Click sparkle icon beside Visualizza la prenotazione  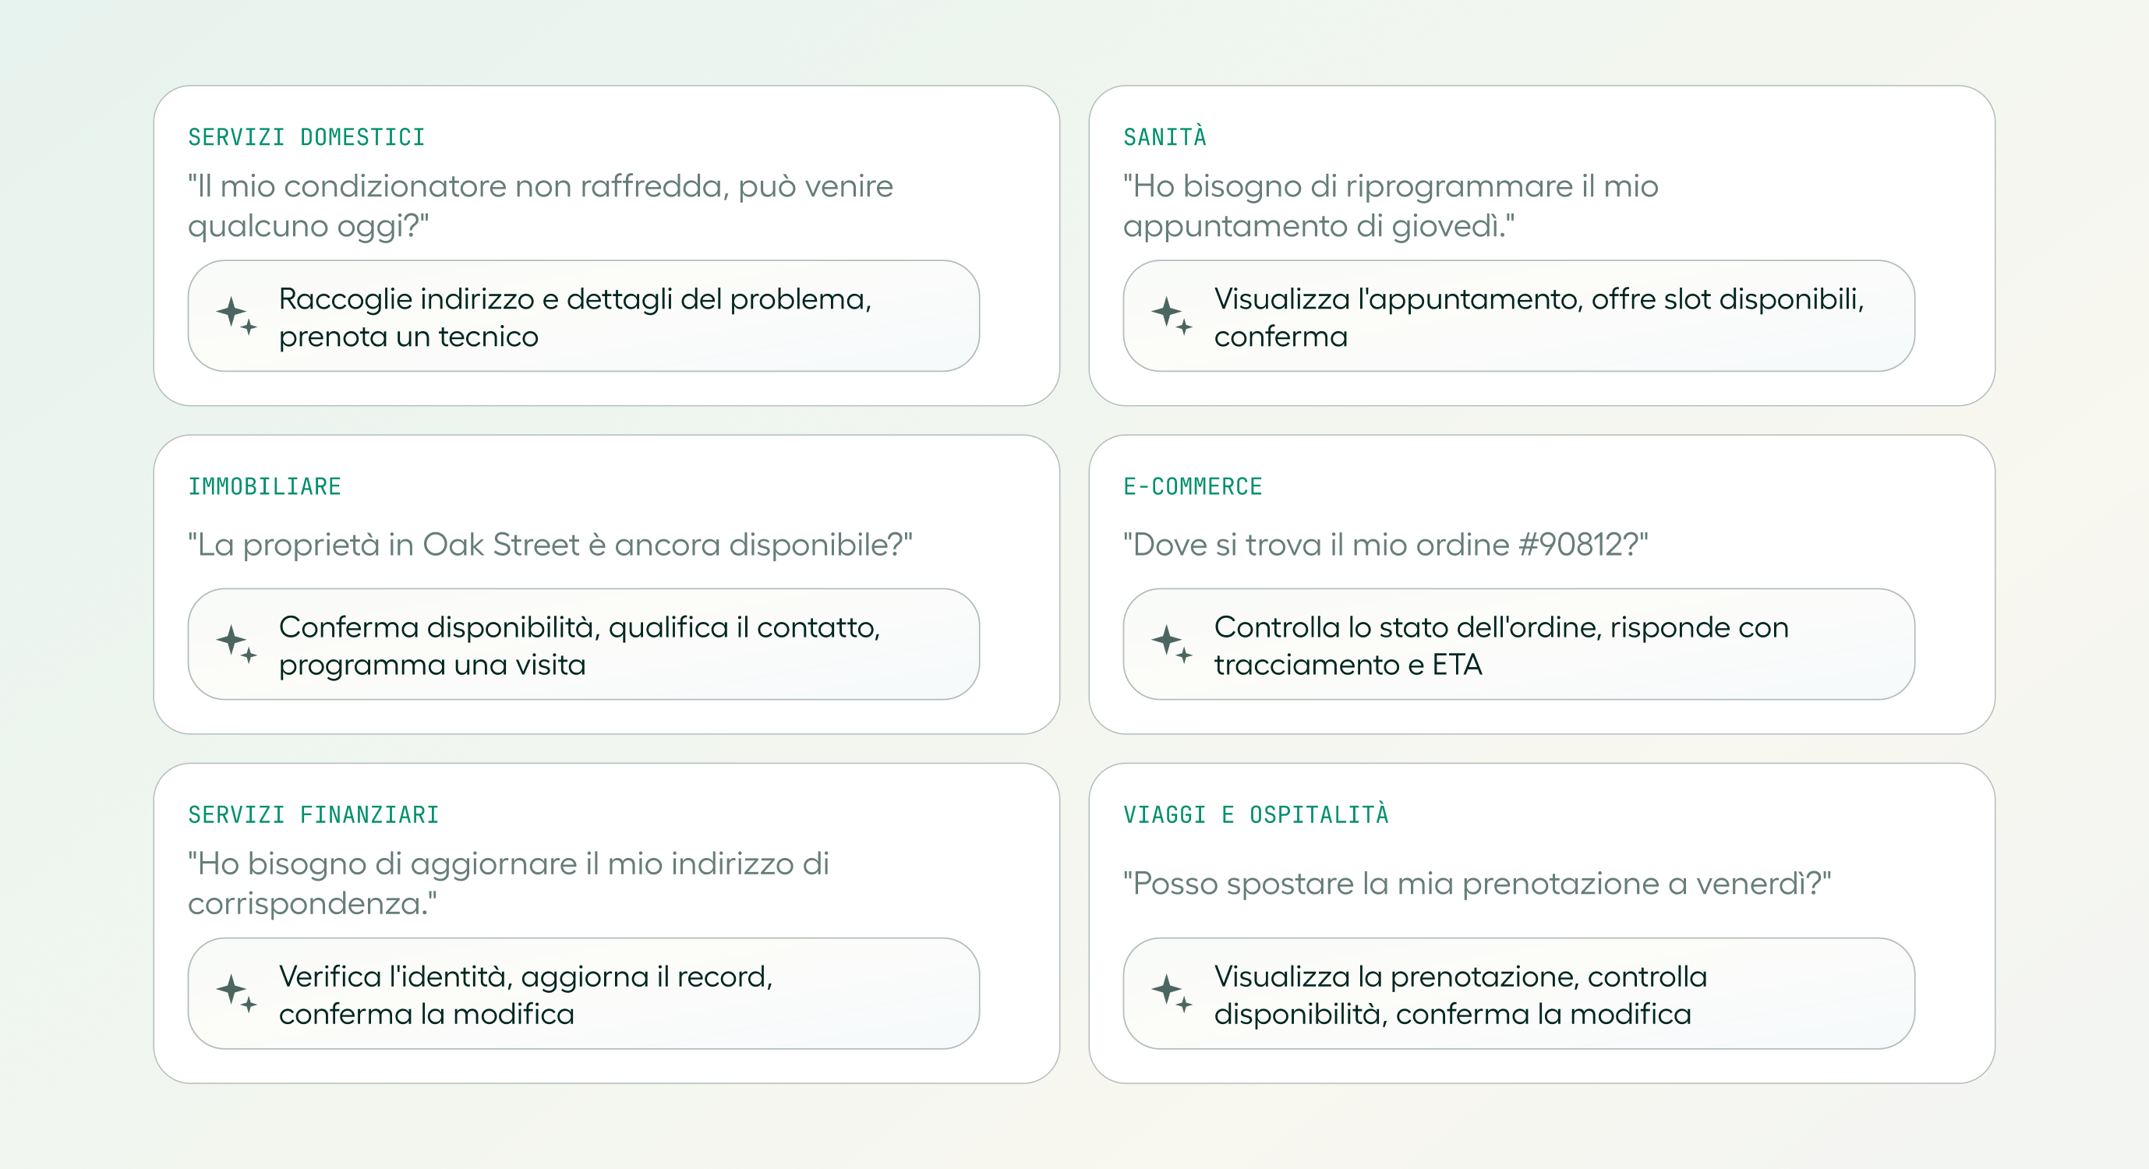[1172, 994]
